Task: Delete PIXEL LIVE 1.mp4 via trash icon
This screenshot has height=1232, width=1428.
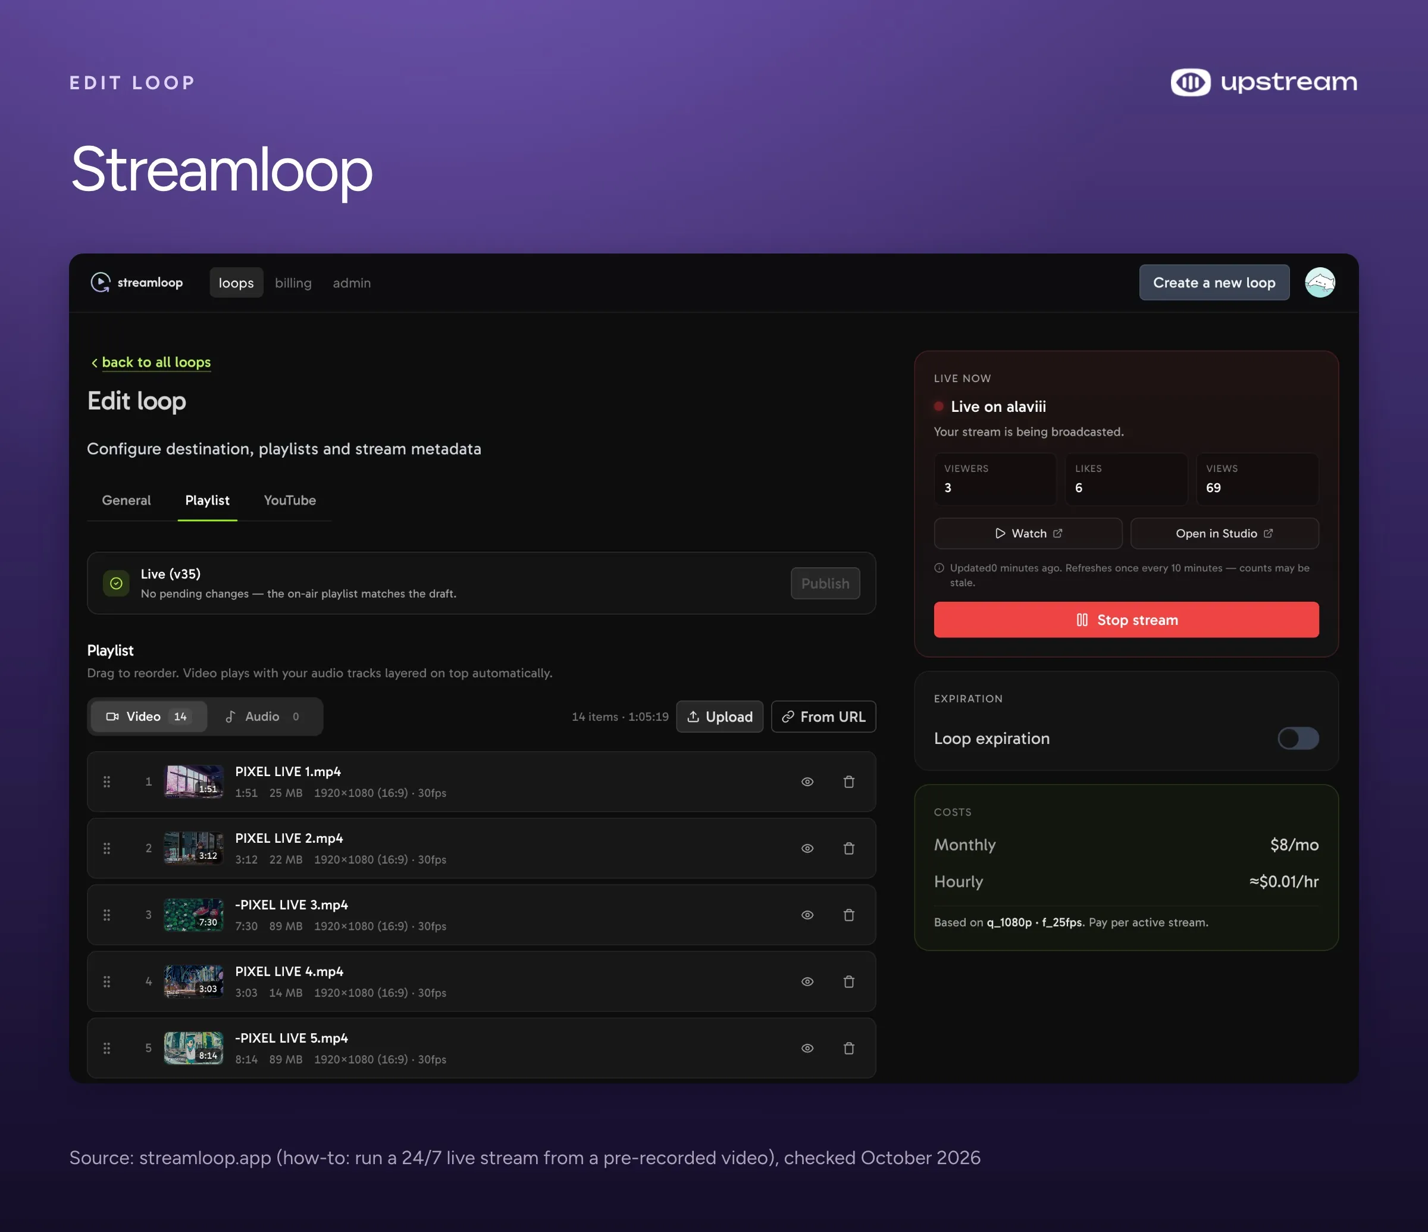Action: click(848, 782)
